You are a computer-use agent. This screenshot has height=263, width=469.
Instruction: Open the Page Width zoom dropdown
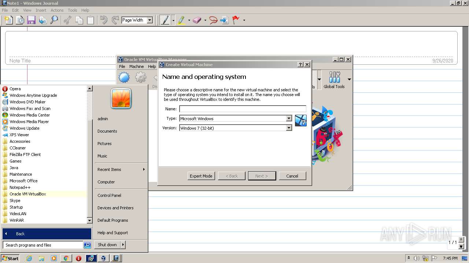coord(149,20)
